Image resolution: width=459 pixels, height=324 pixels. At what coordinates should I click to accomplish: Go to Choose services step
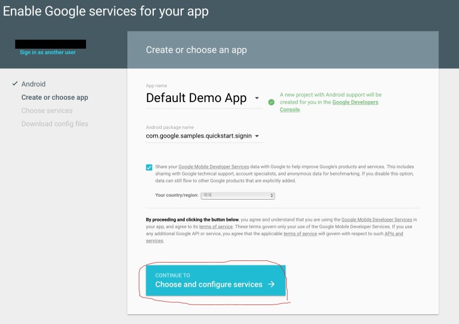(47, 111)
